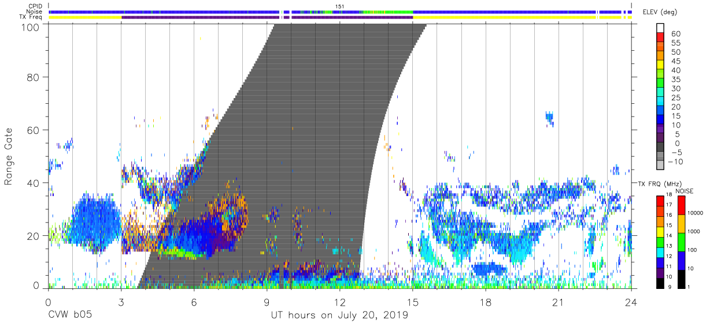
Task: Click the '80' tick on Range Gate axis
Action: (x=32, y=77)
